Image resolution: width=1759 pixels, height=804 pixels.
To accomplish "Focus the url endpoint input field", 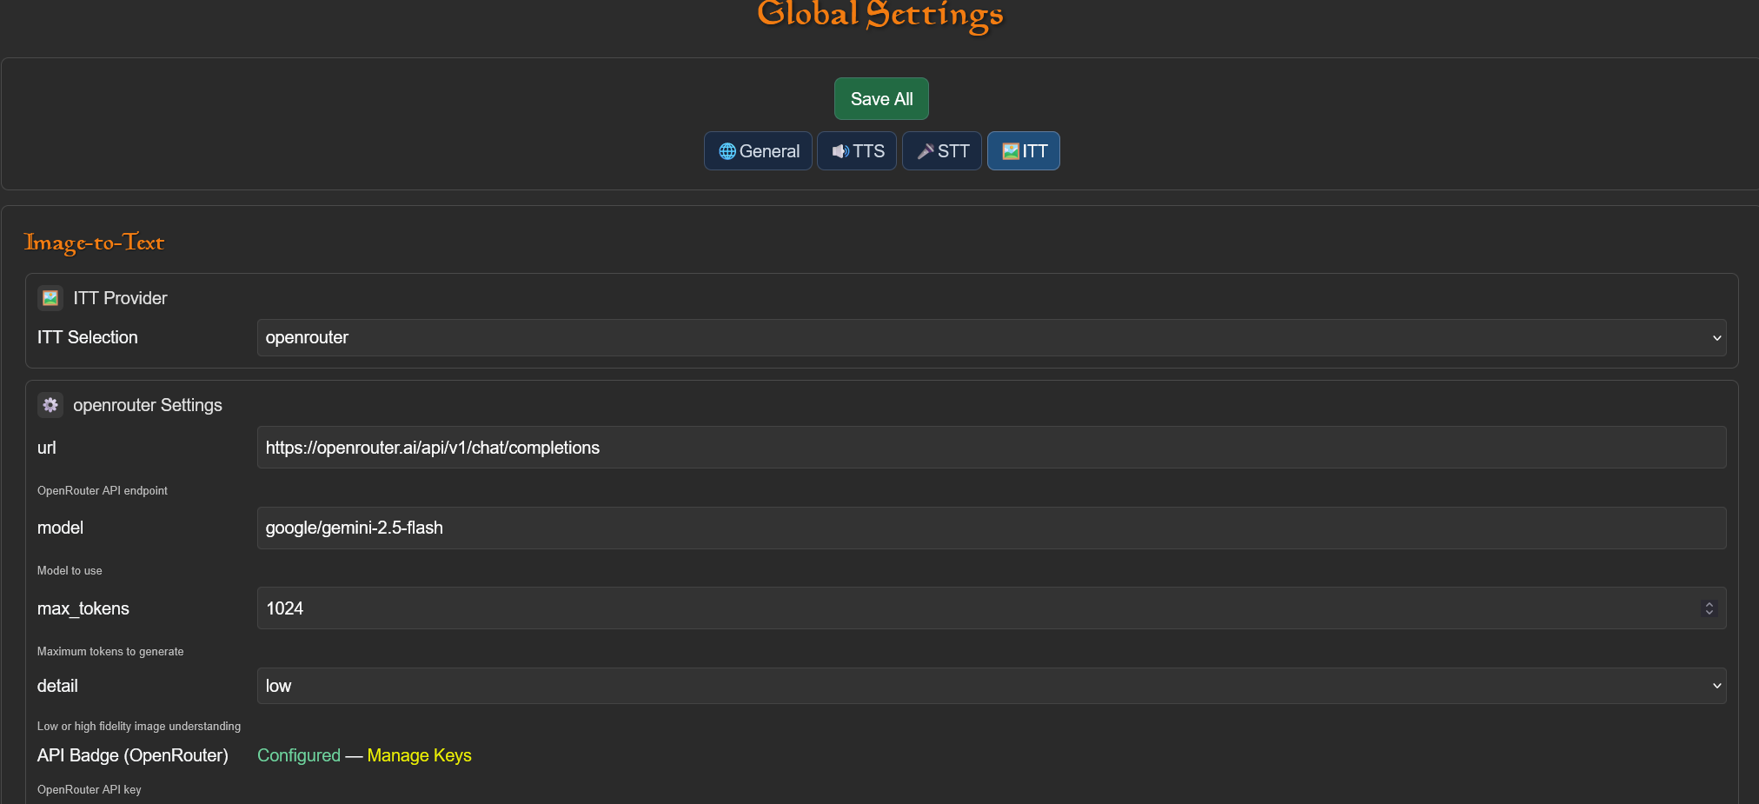I will (x=991, y=448).
